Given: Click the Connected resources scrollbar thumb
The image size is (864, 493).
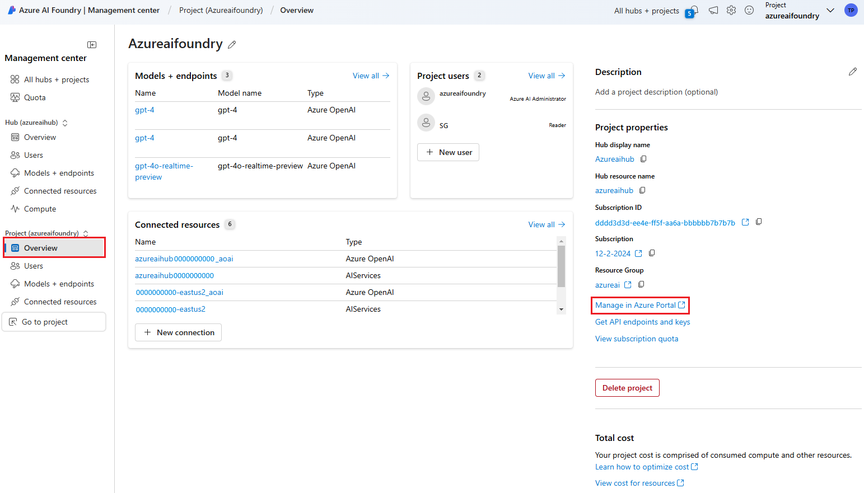Looking at the screenshot, I should pyautogui.click(x=561, y=266).
